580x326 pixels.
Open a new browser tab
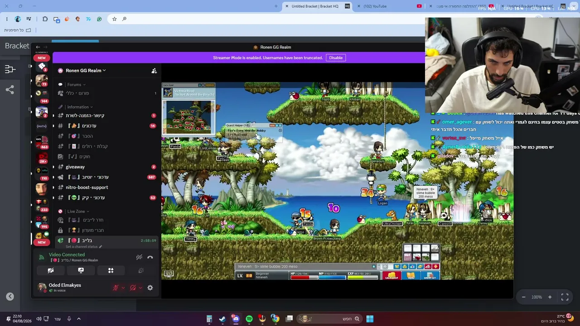click(276, 6)
